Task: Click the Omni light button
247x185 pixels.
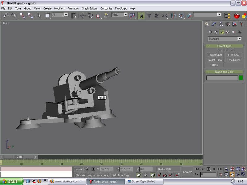Action: (x=215, y=65)
